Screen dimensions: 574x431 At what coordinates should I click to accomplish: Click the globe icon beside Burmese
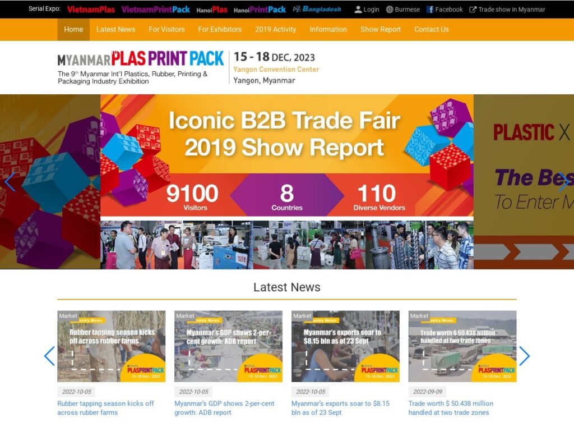click(x=390, y=10)
